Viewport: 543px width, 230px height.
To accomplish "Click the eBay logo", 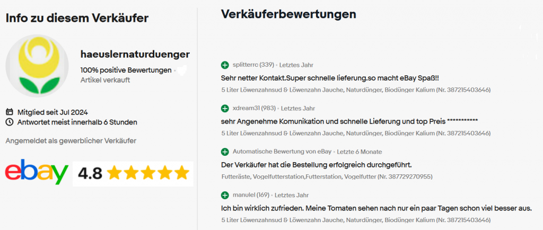I will (37, 172).
